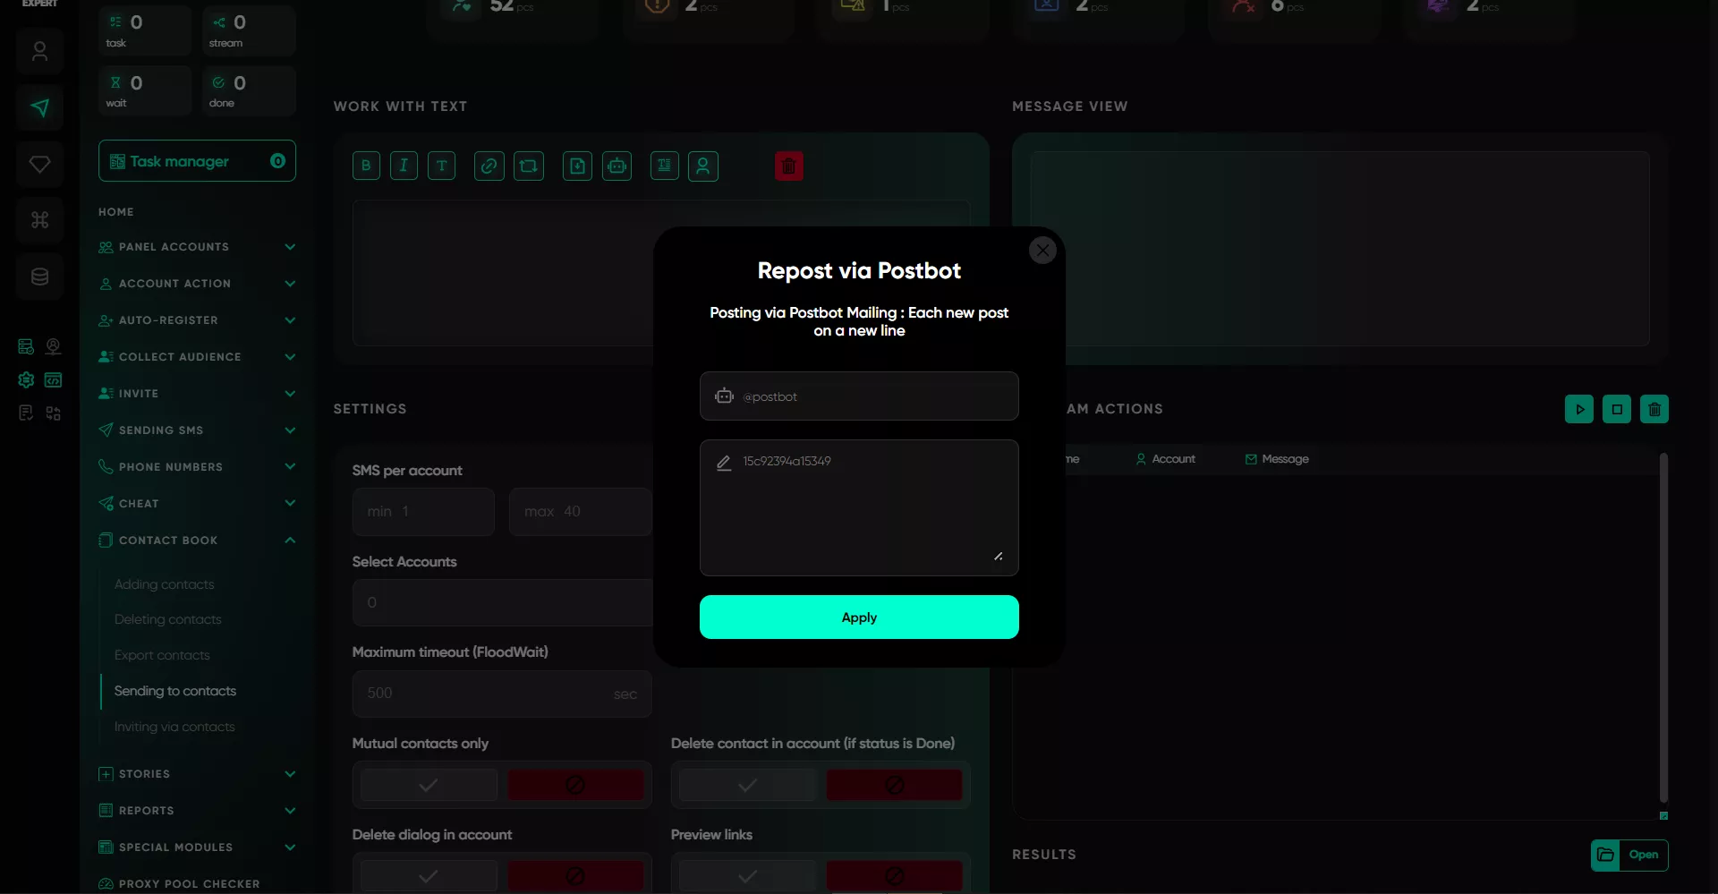1718x894 pixels.
Task: Click the T text-style toolbar icon
Action: pos(441,166)
